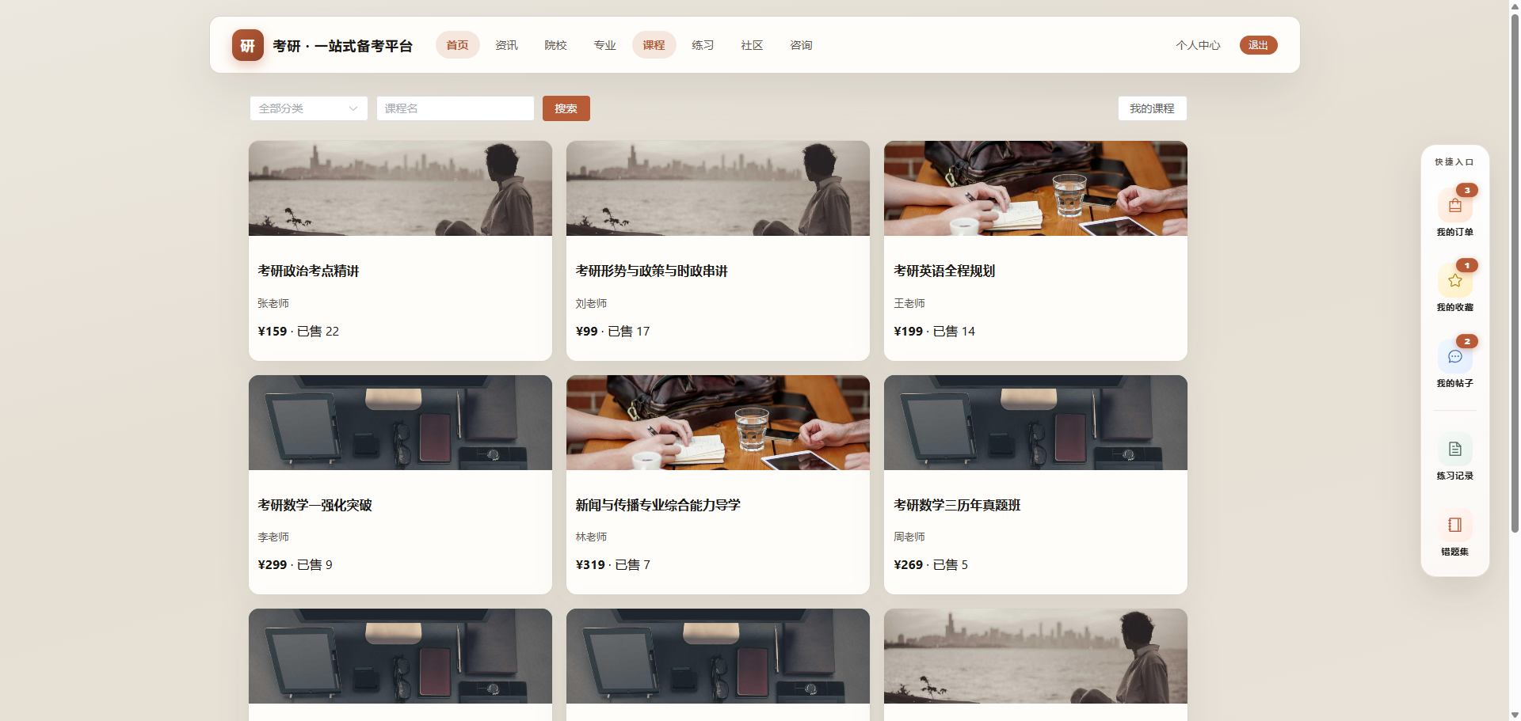Click the 我的帖子 label
The height and width of the screenshot is (721, 1521).
click(x=1454, y=383)
